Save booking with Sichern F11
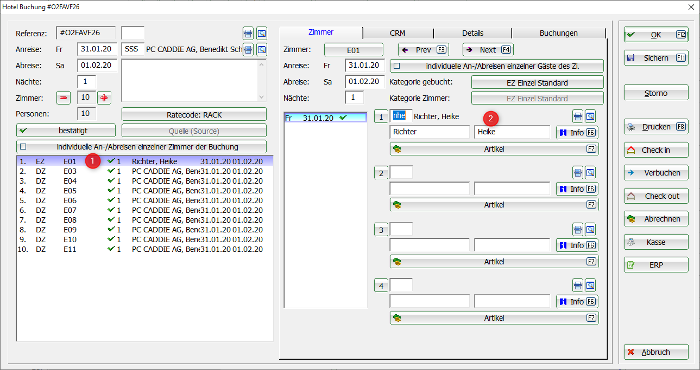This screenshot has height=370, width=700. click(x=656, y=58)
